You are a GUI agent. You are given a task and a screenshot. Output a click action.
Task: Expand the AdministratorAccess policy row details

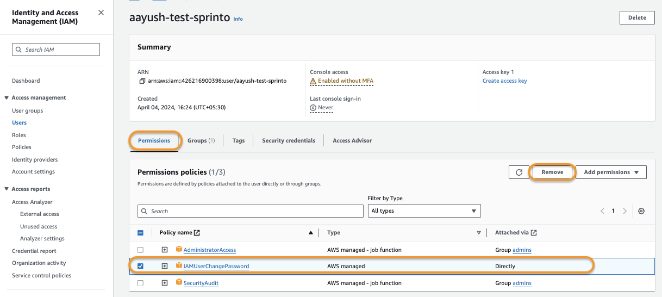pos(165,250)
